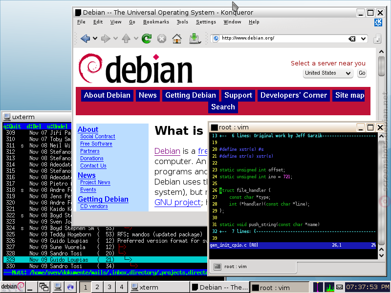Screen dimensions: 391x293
Task: Open the Back history dropdown arrow
Action: pos(95,39)
